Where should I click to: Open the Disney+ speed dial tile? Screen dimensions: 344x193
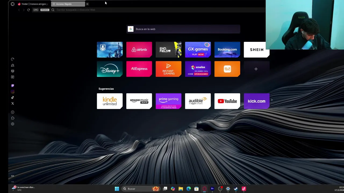(x=110, y=69)
